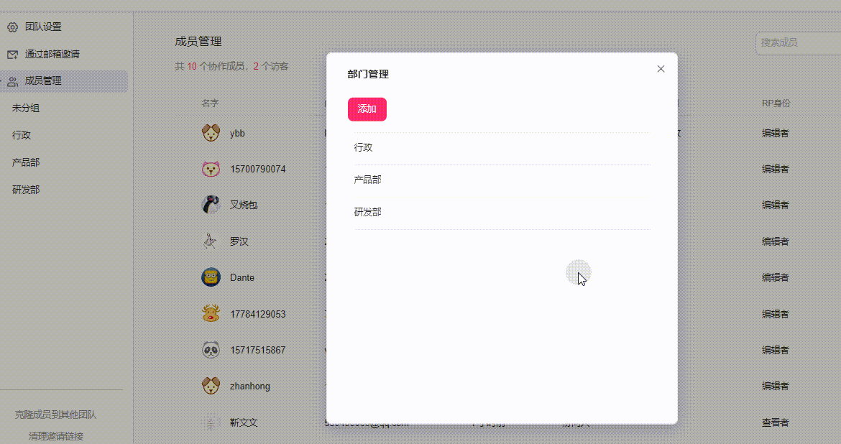Click the panda avatar for 15717515867
The width and height of the screenshot is (841, 444).
pos(211,350)
